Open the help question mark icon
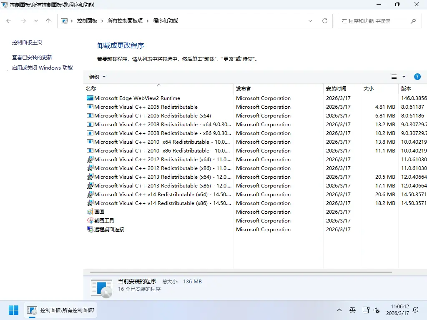The image size is (427, 320). [417, 77]
